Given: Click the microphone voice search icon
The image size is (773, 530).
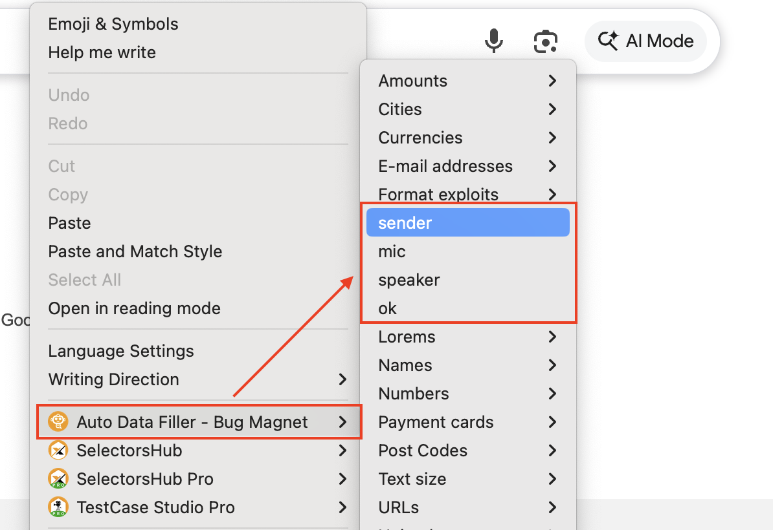Looking at the screenshot, I should pos(494,41).
